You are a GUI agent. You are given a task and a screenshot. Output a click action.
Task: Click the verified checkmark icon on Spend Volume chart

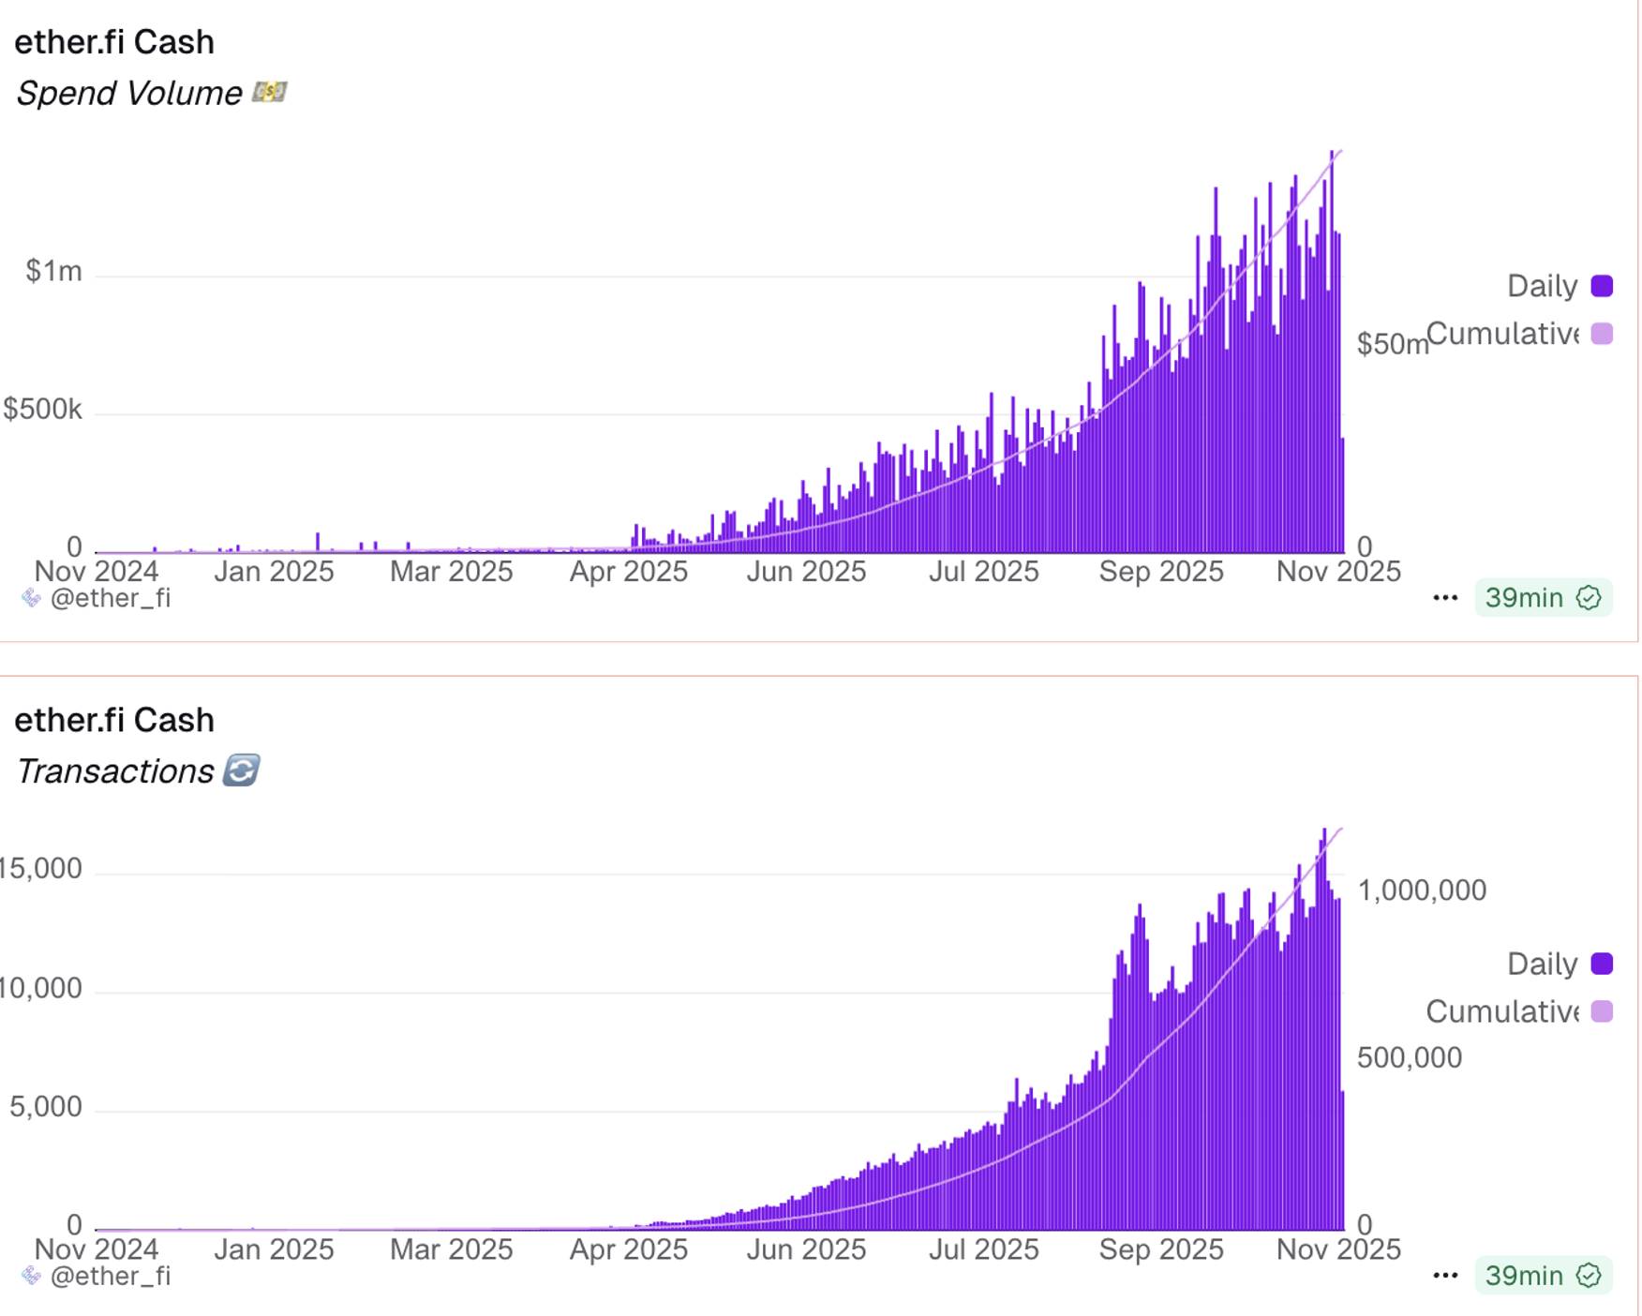point(1589,598)
